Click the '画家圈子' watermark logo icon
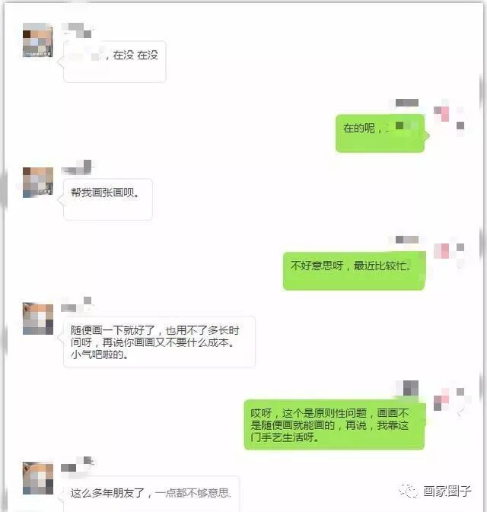Screen dimensions: 487x512 pos(409,491)
